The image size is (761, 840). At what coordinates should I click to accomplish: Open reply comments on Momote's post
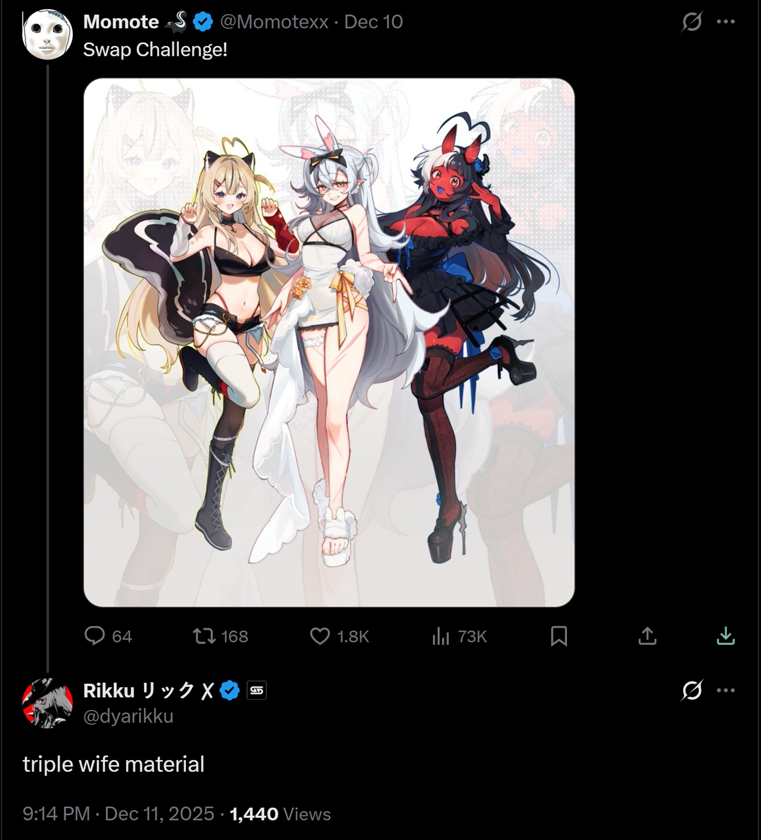pos(108,636)
